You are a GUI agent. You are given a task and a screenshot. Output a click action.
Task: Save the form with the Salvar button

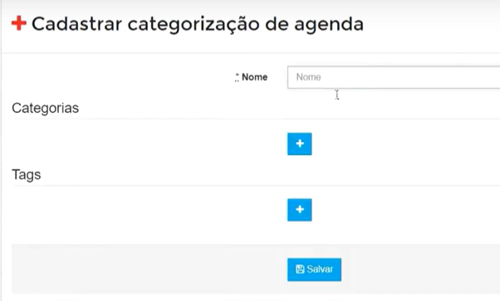314,269
